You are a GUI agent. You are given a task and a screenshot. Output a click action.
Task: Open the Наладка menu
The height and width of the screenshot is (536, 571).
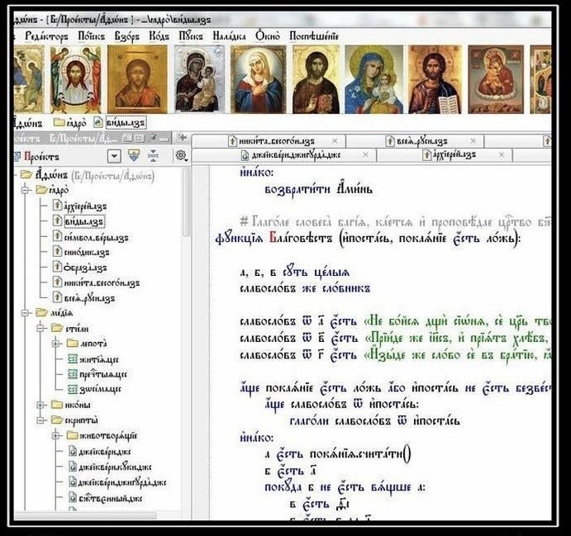(x=229, y=36)
